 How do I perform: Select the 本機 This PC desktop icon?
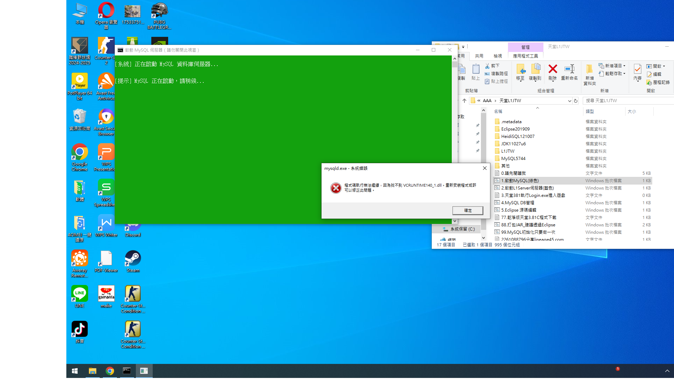point(80,13)
